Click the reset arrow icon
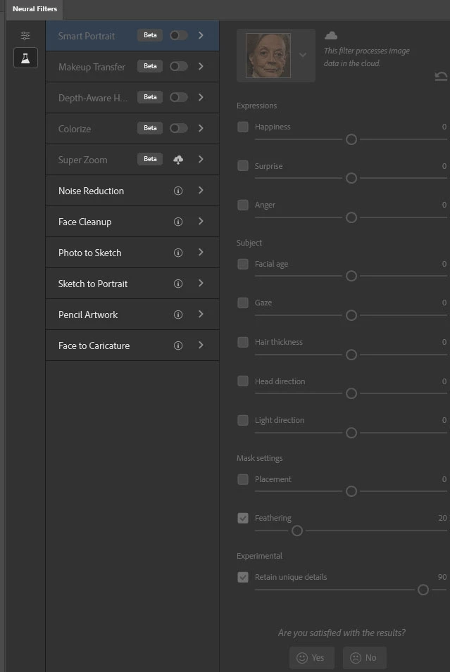 click(x=441, y=77)
